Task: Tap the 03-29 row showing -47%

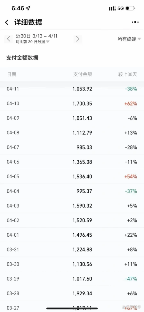Action: (72, 279)
